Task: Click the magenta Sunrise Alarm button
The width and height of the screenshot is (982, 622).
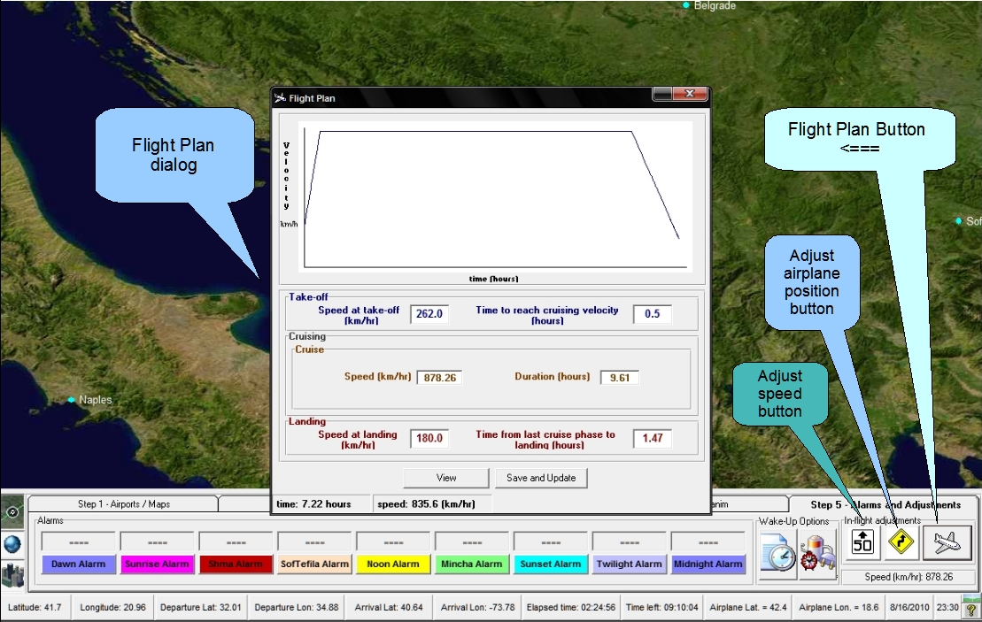Action: (x=157, y=564)
